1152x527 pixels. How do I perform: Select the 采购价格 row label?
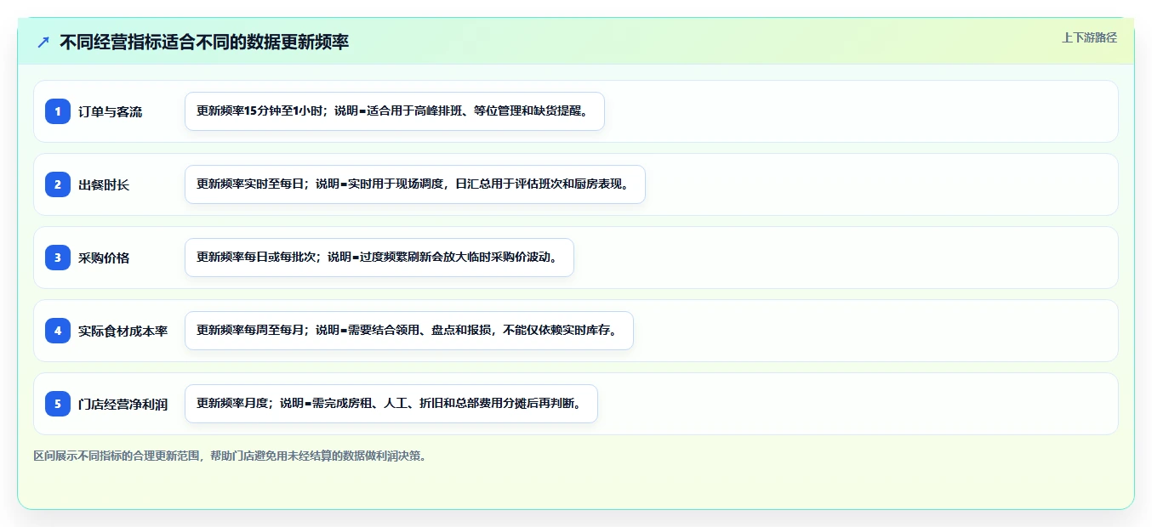pyautogui.click(x=104, y=258)
